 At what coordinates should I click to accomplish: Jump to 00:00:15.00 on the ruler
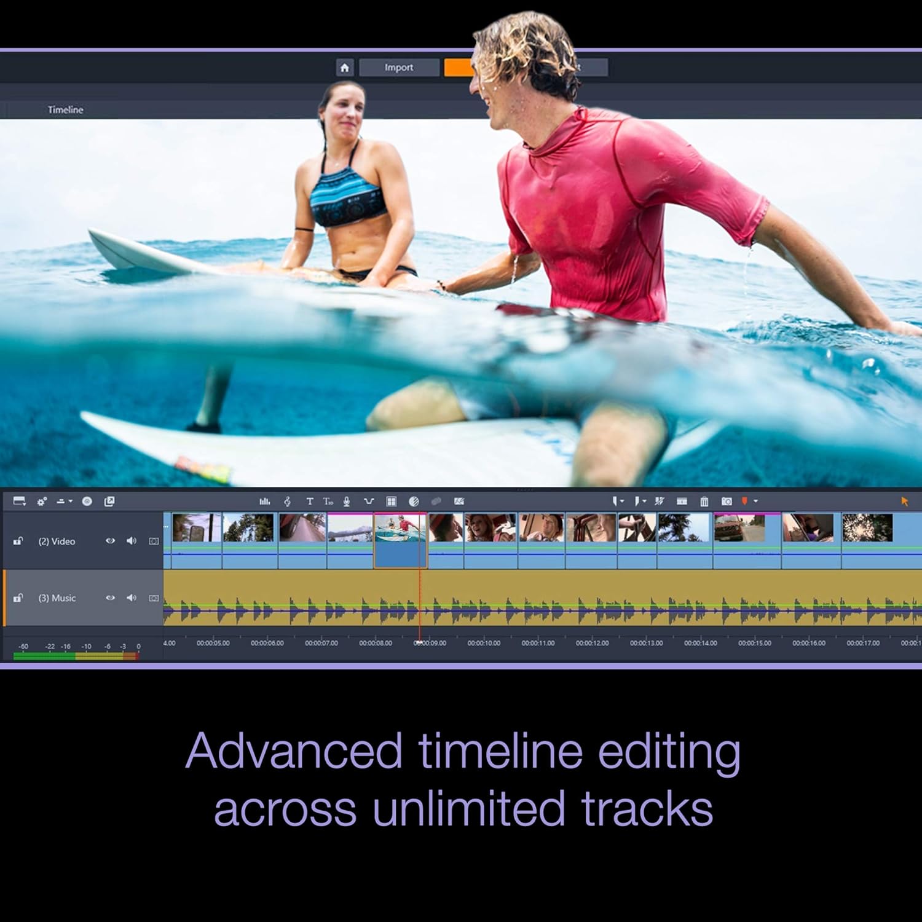tap(754, 643)
